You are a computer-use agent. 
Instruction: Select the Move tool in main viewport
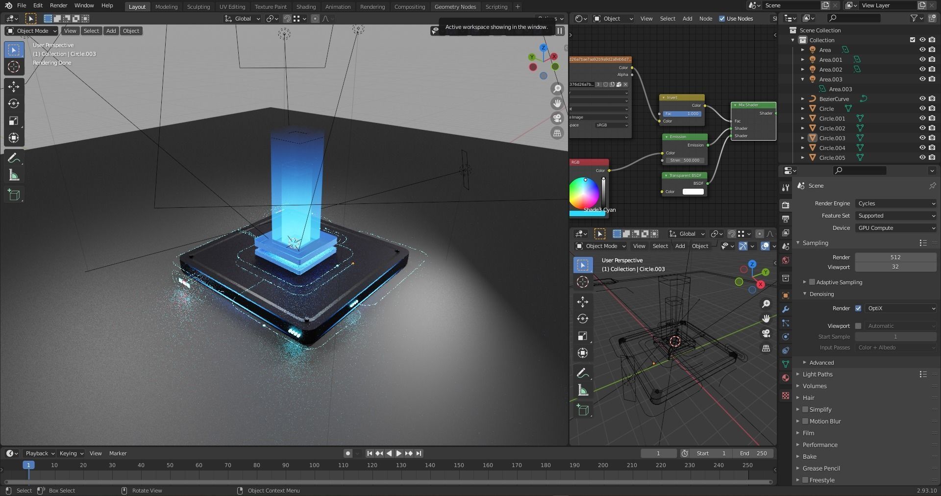(x=14, y=87)
